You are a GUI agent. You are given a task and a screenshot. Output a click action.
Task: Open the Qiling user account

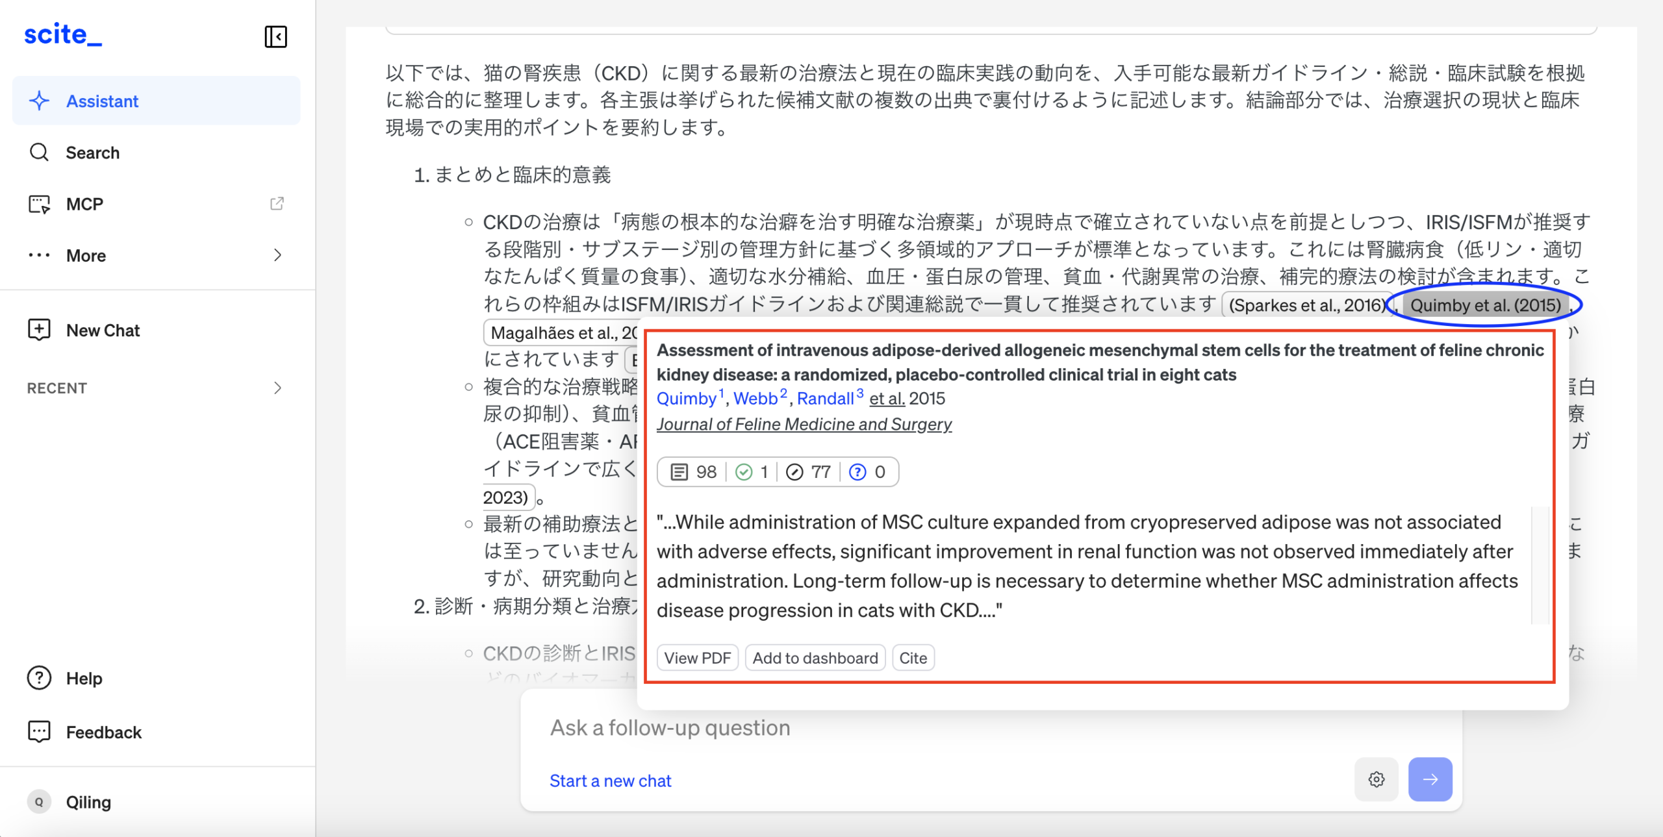pyautogui.click(x=88, y=802)
